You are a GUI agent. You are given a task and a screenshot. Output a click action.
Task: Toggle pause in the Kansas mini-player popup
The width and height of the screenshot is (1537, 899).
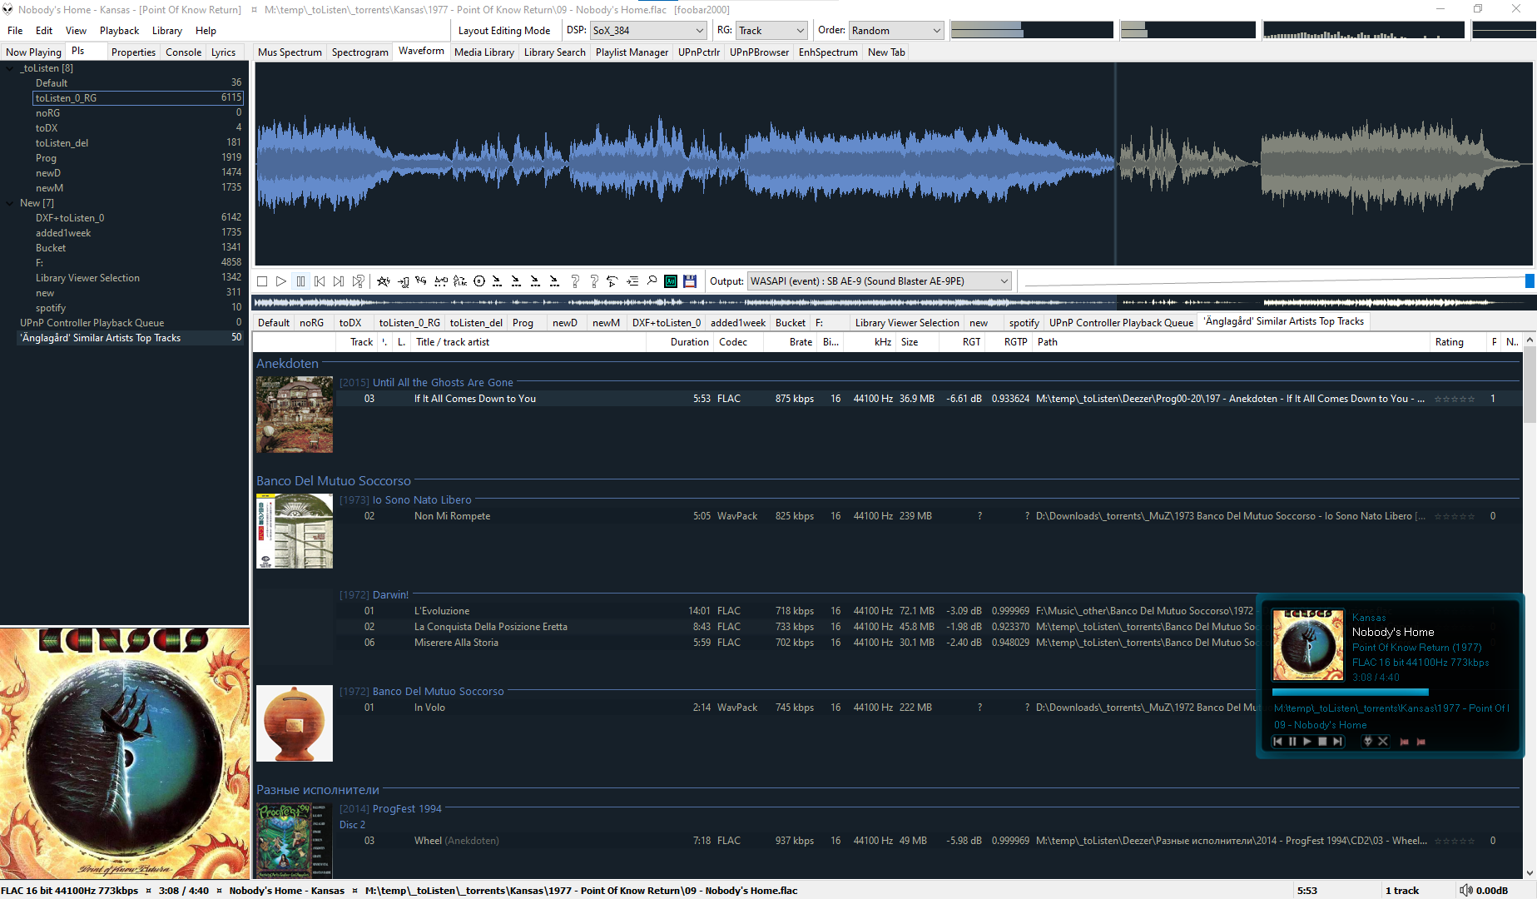tap(1292, 742)
